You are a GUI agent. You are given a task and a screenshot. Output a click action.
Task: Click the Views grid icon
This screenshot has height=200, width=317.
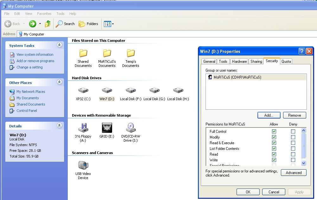tap(107, 24)
